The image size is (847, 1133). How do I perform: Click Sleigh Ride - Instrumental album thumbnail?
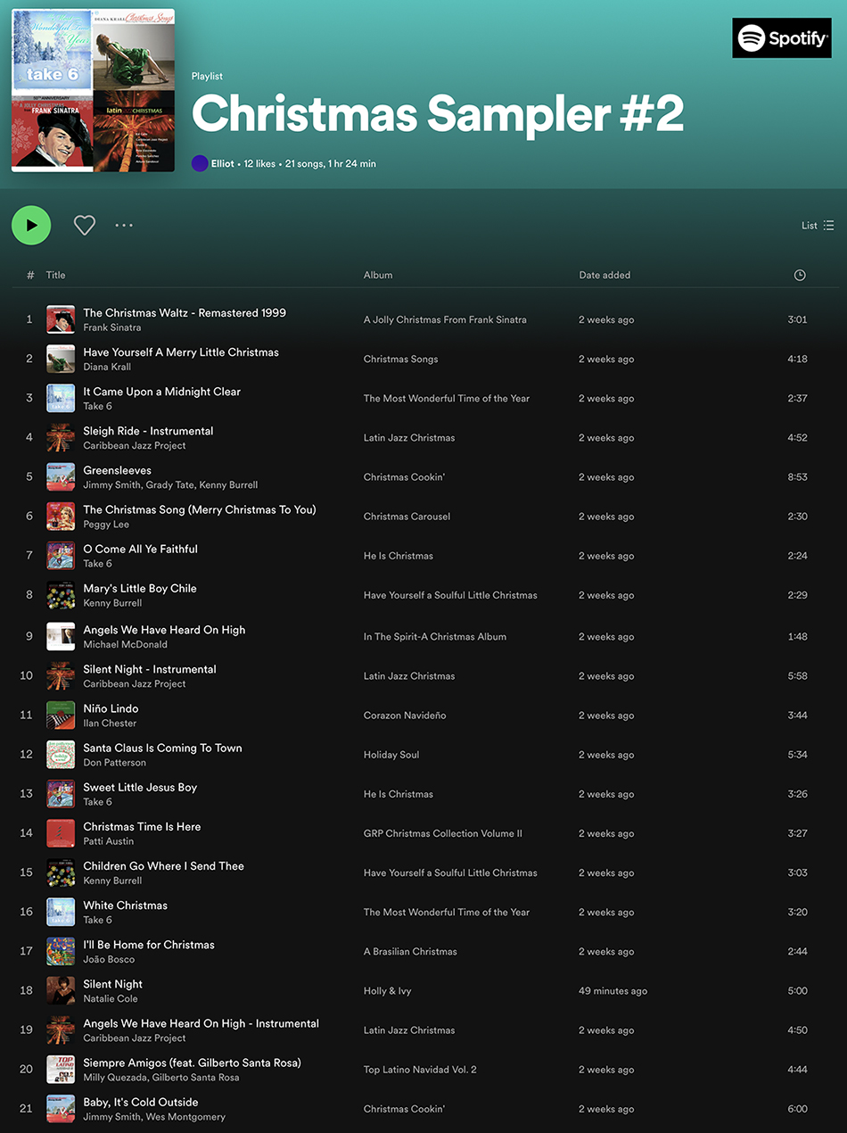(61, 437)
